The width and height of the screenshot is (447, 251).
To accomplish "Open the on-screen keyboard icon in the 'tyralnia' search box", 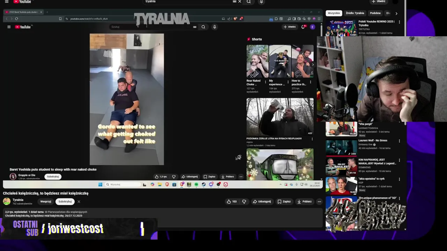I will coord(234,2).
